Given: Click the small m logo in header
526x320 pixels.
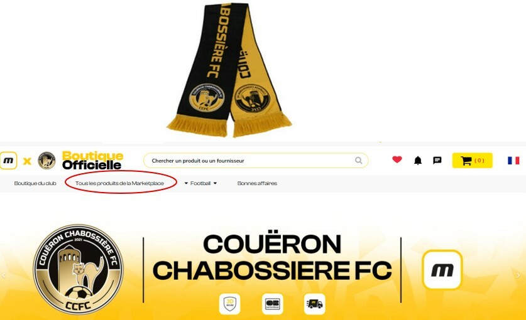Looking at the screenshot, I should 8,161.
